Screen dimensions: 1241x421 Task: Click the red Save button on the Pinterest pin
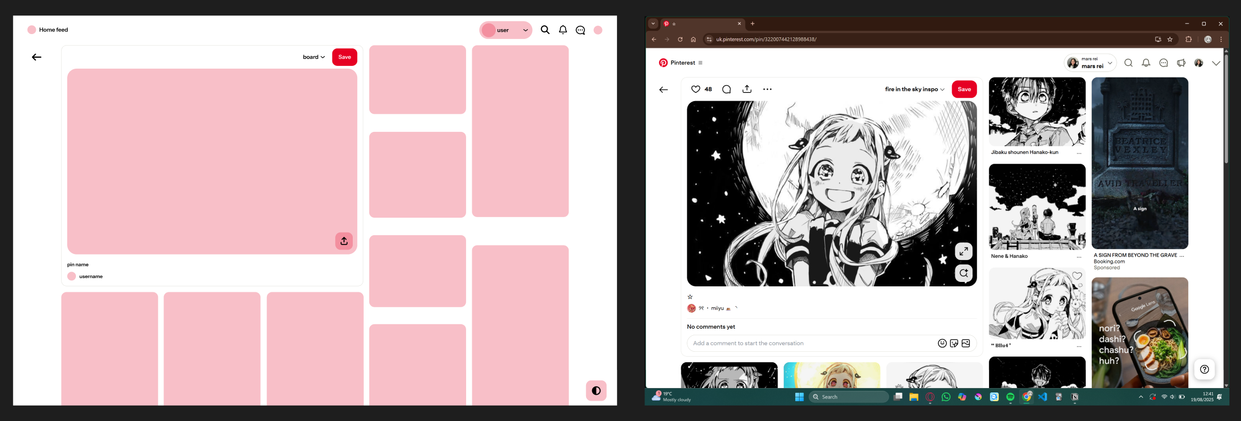tap(964, 89)
